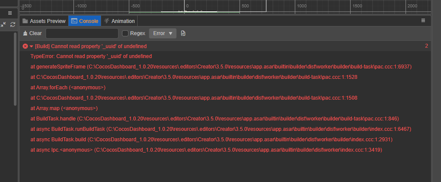Viewport: 441px width, 182px height.
Task: Select the error count number 2
Action: pyautogui.click(x=426, y=46)
